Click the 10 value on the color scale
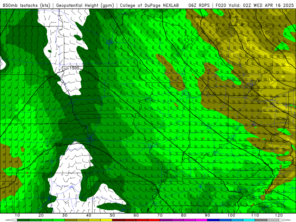 tap(17, 215)
